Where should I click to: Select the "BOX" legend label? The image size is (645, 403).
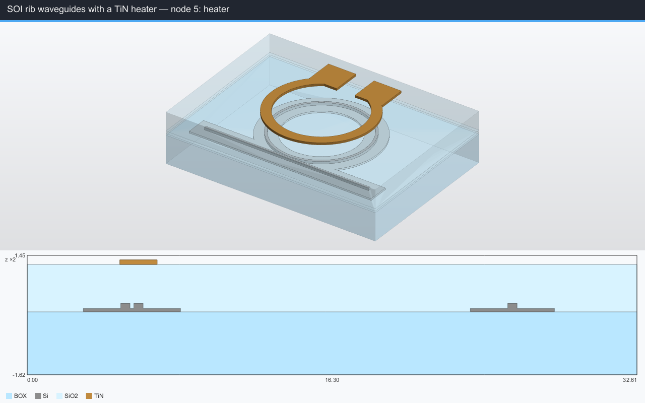coord(21,396)
